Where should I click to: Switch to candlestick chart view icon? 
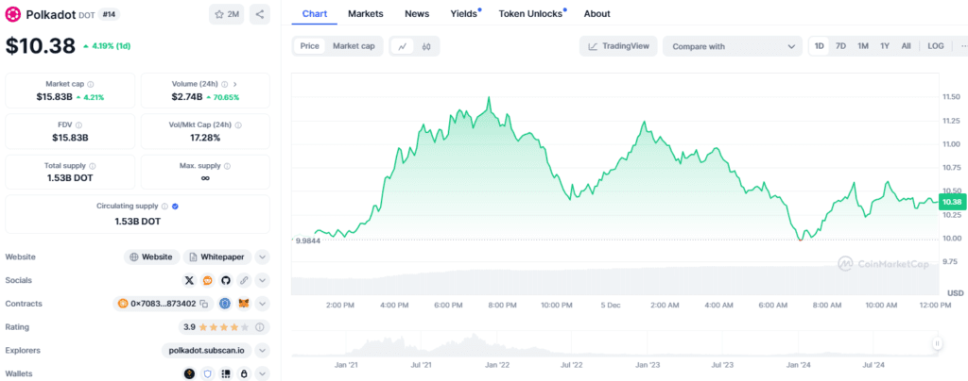(x=426, y=46)
